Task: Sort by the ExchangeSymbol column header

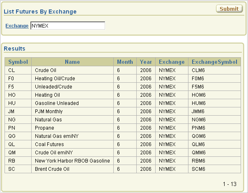Action: 214,62
